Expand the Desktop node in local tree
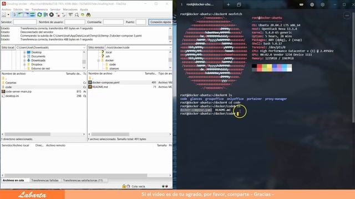355x199 pixels. click(x=24, y=53)
